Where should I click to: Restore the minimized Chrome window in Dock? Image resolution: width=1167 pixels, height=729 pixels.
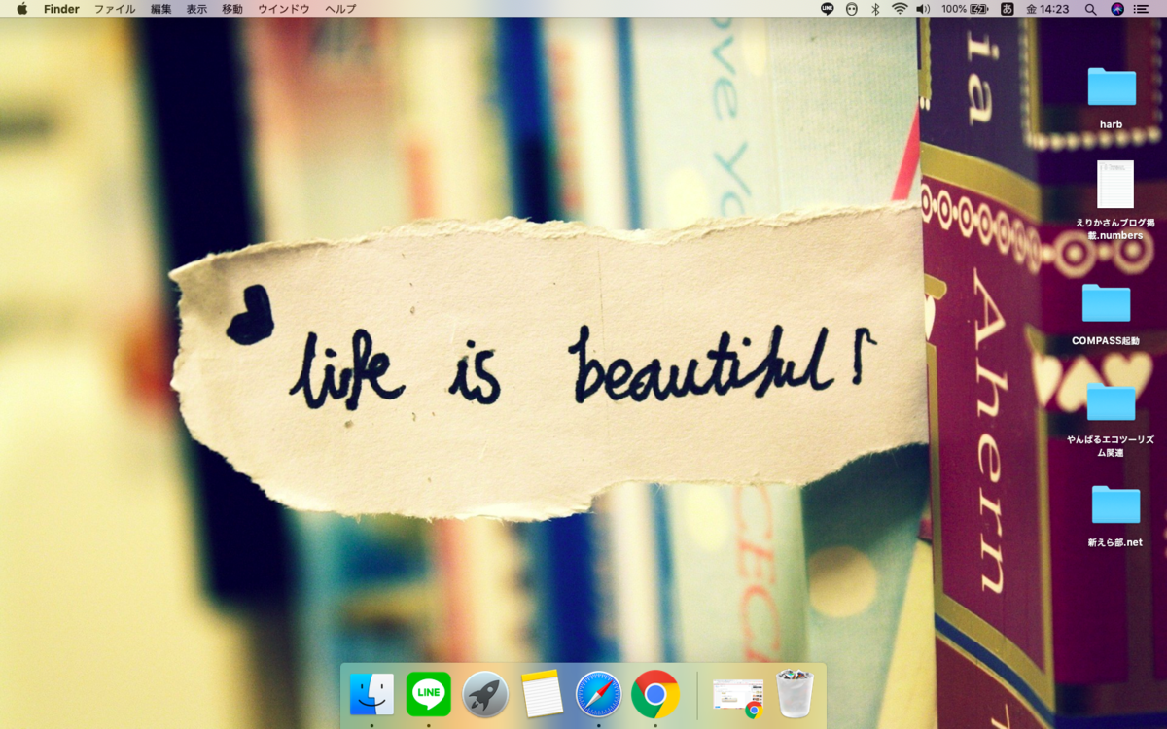pyautogui.click(x=738, y=697)
